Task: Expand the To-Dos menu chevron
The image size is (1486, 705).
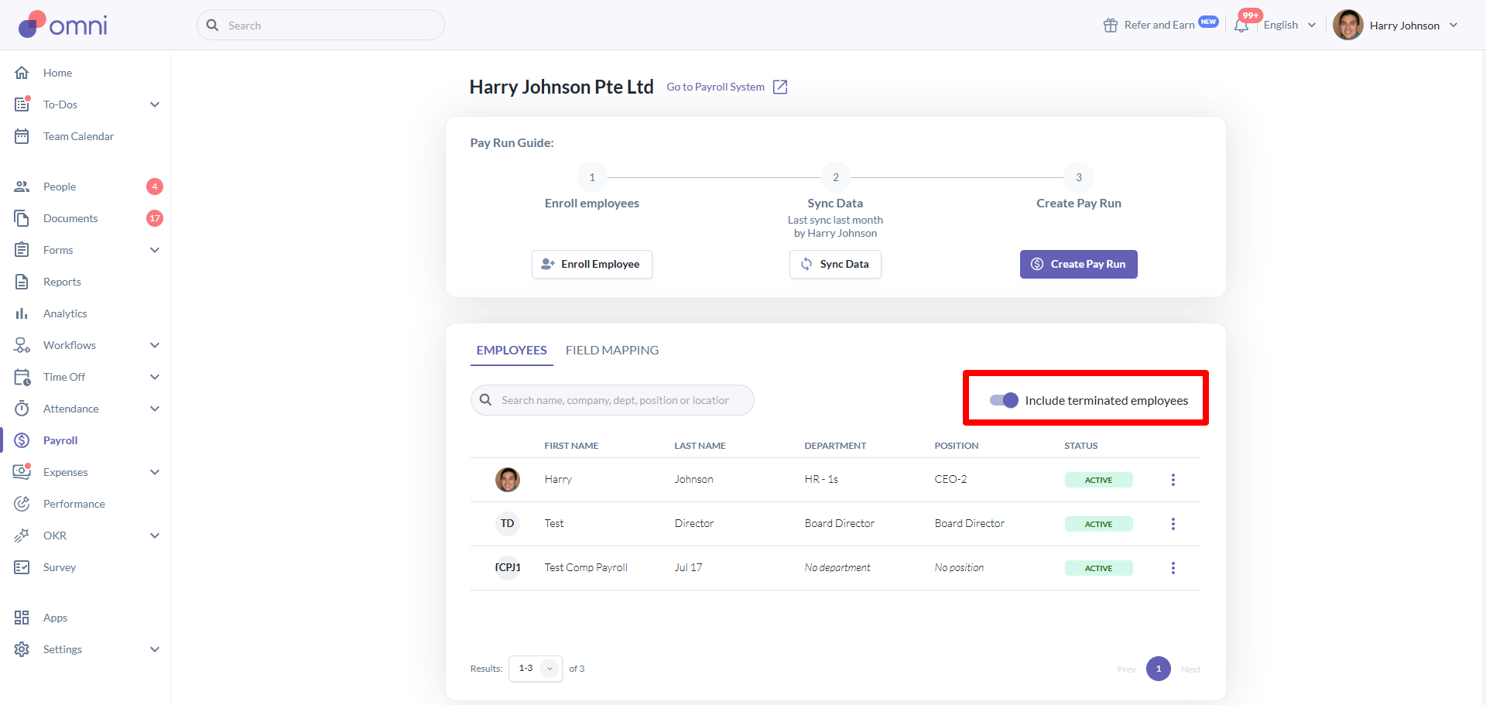Action: 155,104
